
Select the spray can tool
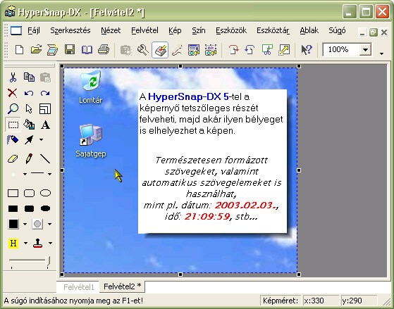pyautogui.click(x=13, y=139)
